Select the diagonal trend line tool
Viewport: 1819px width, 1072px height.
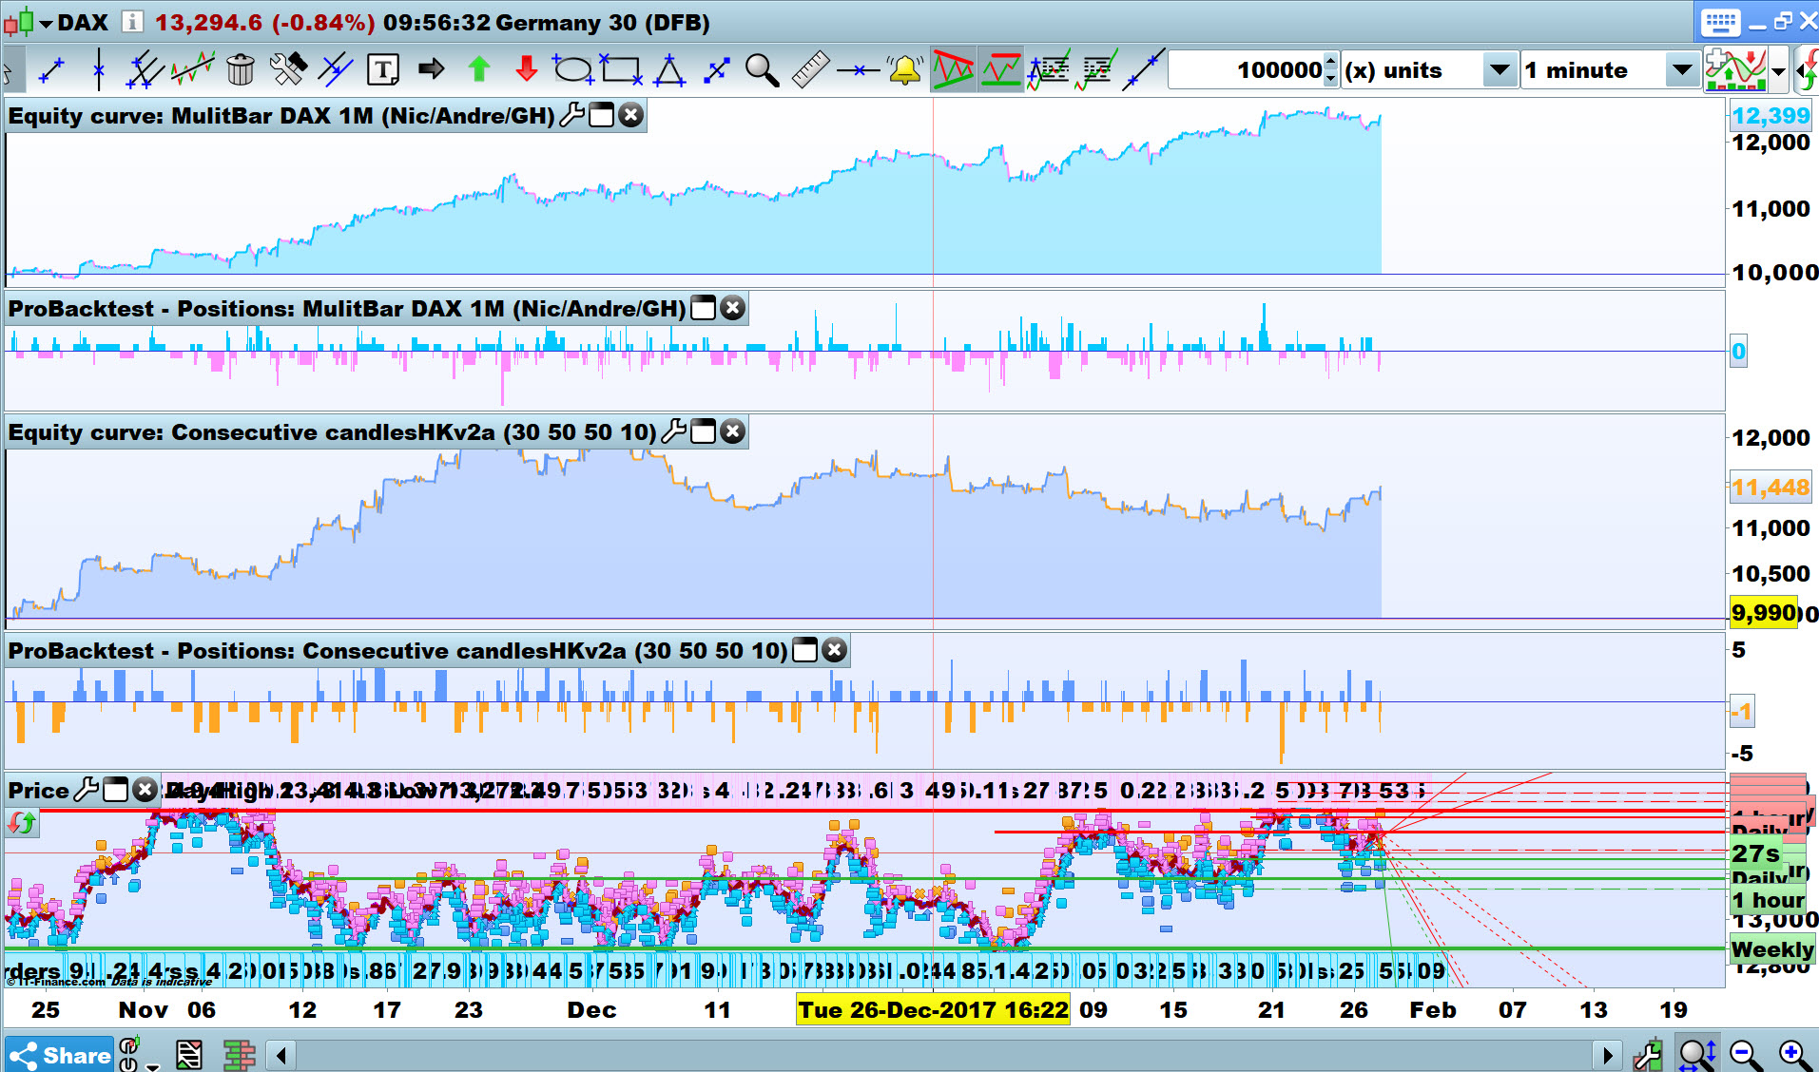point(1143,70)
